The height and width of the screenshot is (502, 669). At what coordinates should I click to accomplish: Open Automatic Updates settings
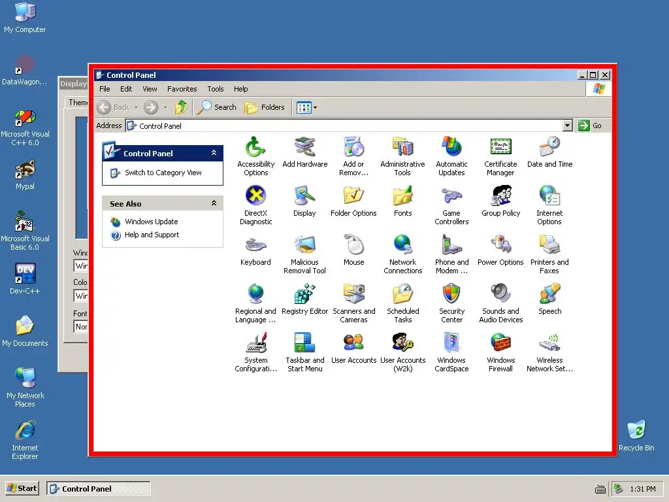pyautogui.click(x=451, y=156)
